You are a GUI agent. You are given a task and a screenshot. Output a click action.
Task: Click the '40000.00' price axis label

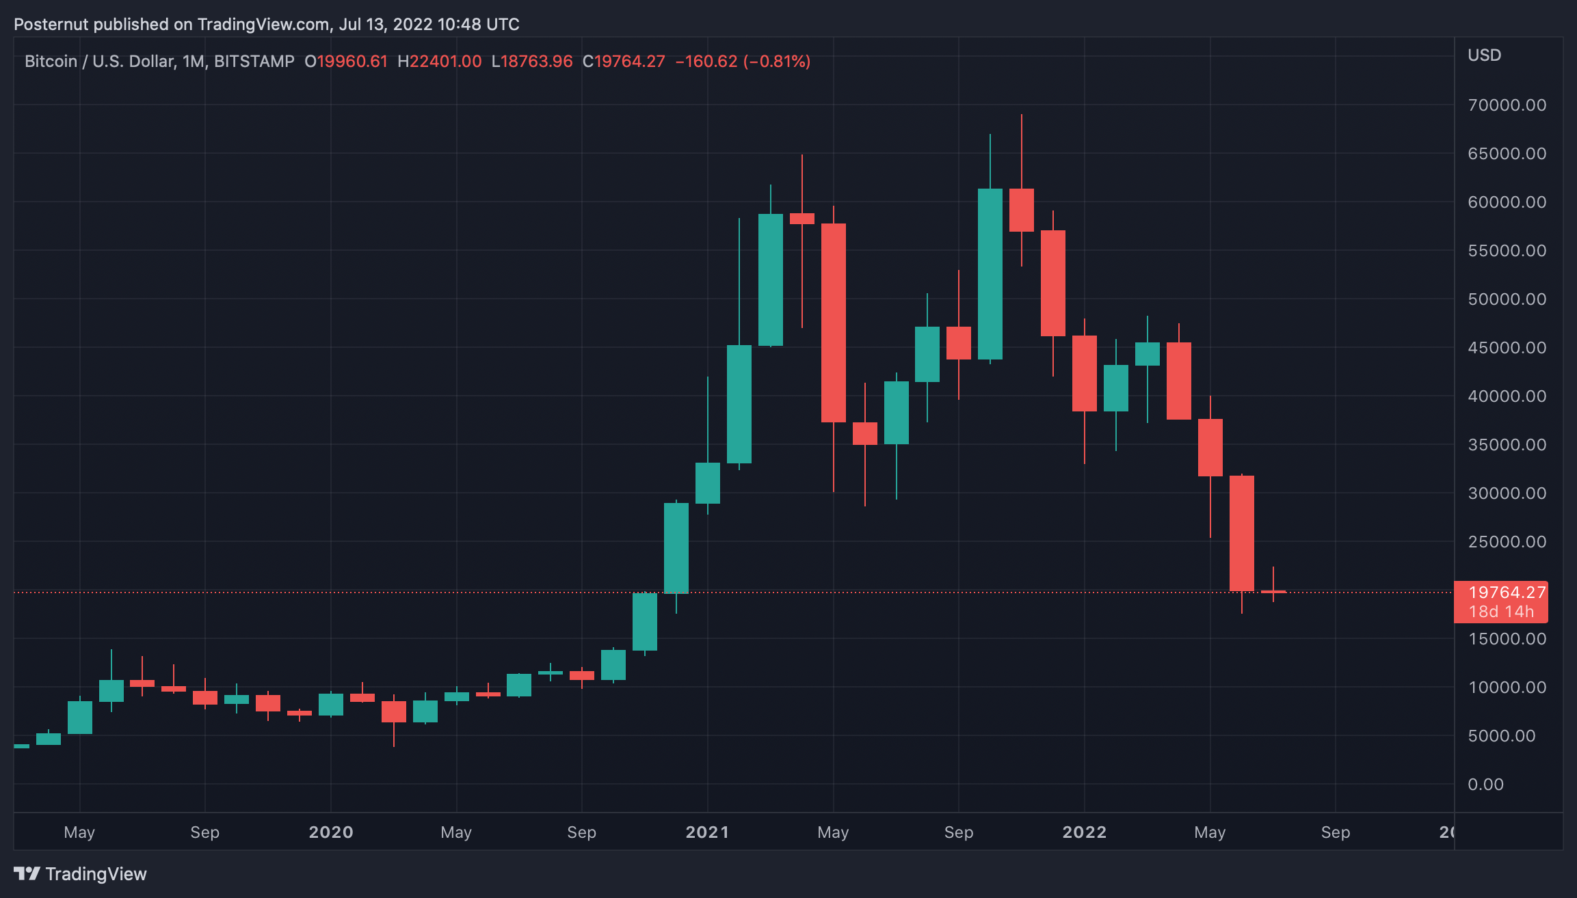[x=1507, y=396]
